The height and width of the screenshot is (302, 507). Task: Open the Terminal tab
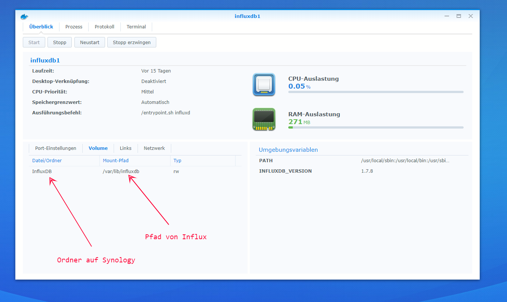[x=136, y=27]
